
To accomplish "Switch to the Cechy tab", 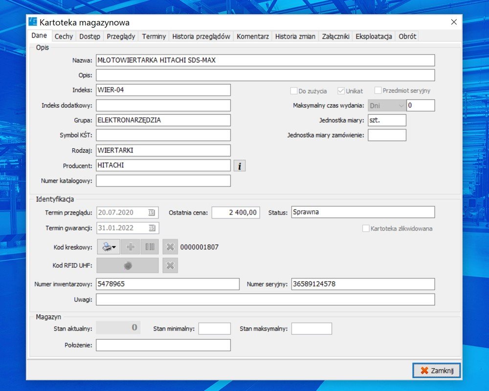I will [64, 36].
